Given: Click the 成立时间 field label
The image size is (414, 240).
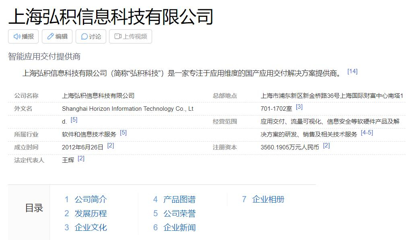Looking at the screenshot, I should click(x=26, y=147).
